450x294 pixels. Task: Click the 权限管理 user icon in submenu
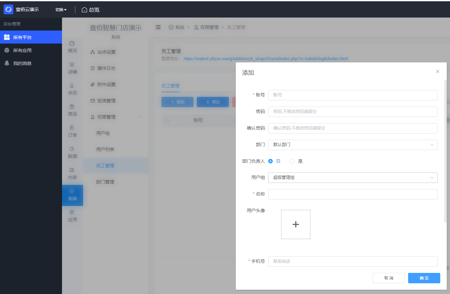pos(93,117)
